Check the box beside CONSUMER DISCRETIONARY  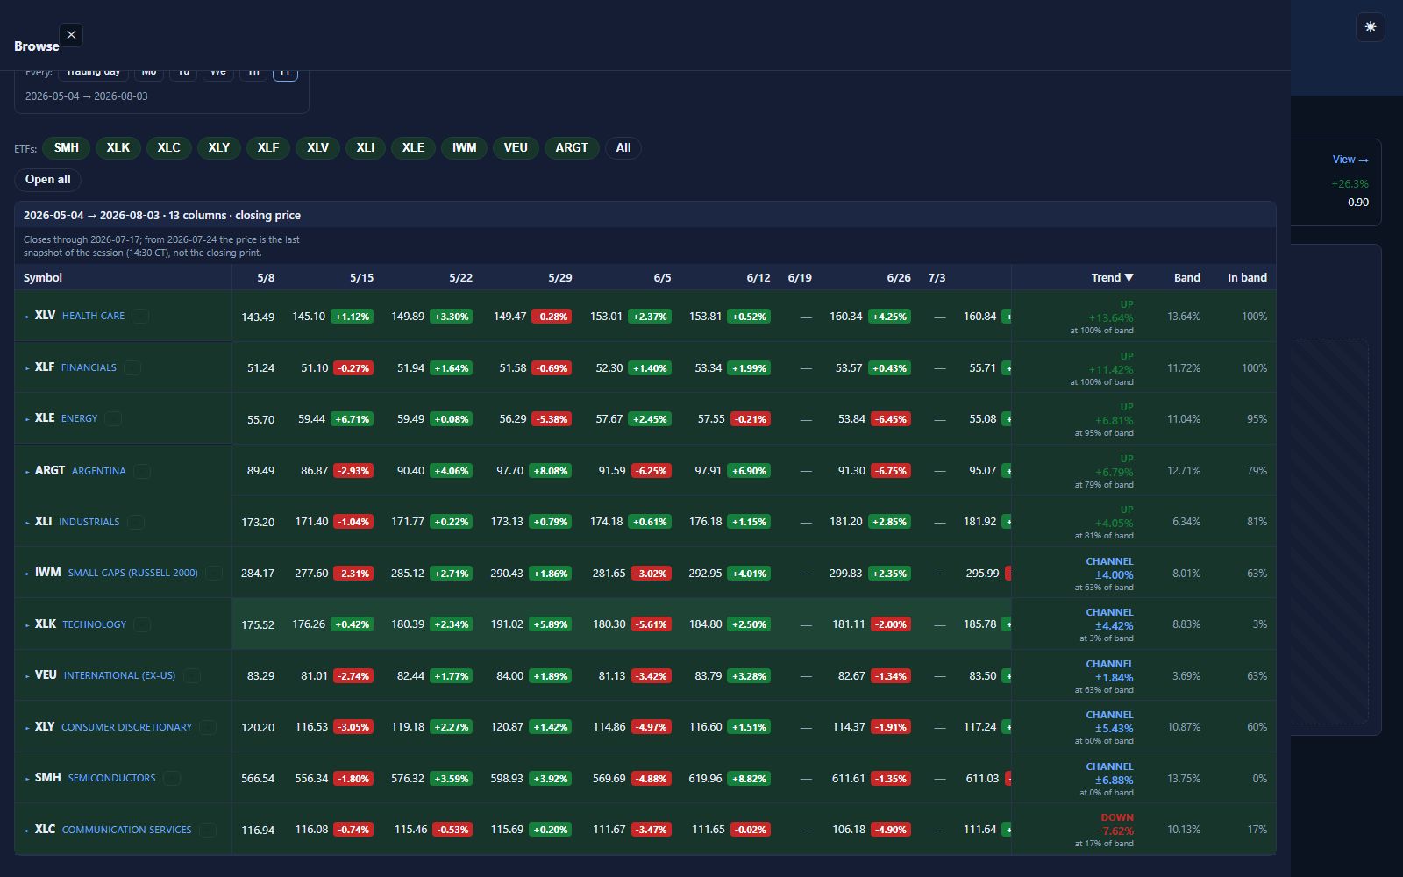[208, 727]
